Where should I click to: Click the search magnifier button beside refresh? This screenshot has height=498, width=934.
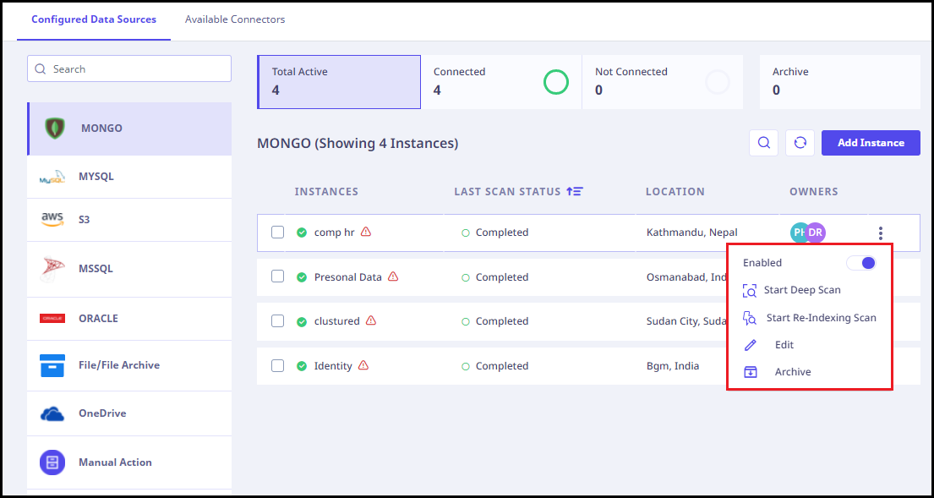pos(763,143)
